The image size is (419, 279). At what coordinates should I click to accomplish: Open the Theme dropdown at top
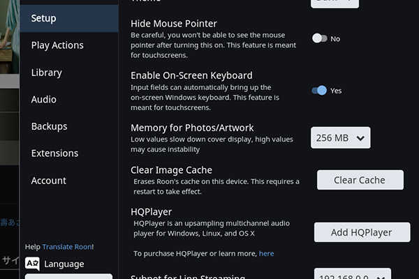pyautogui.click(x=335, y=3)
